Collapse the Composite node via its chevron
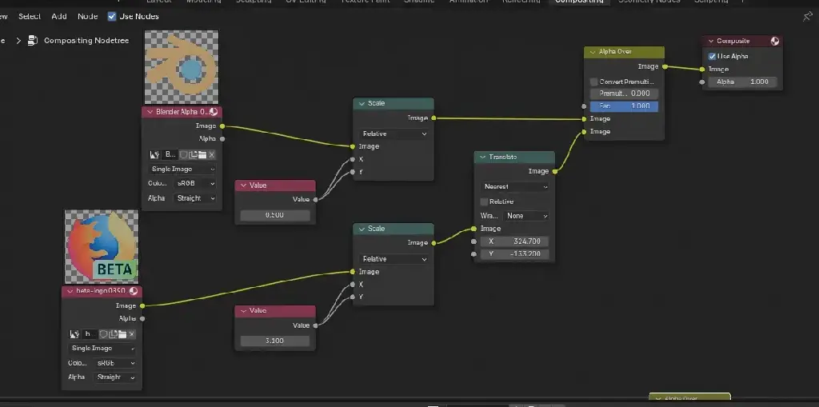819x407 pixels. tap(711, 41)
